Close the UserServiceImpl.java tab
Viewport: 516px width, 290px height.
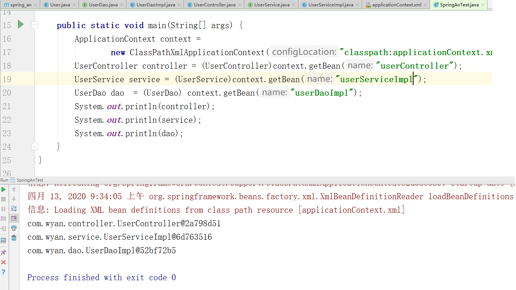tap(358, 5)
